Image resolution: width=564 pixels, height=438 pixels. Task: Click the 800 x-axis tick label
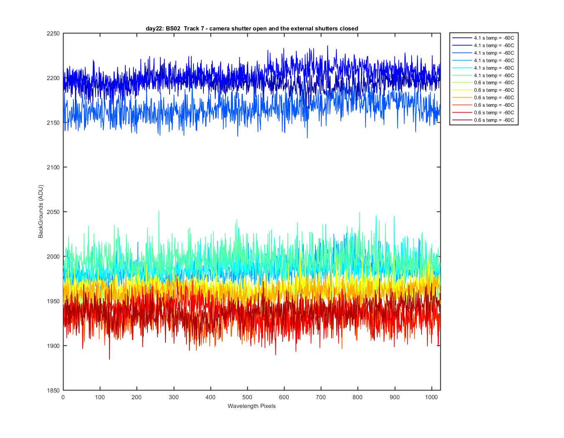tap(358, 397)
